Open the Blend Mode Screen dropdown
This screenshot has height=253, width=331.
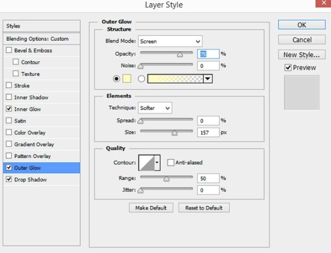coord(170,41)
